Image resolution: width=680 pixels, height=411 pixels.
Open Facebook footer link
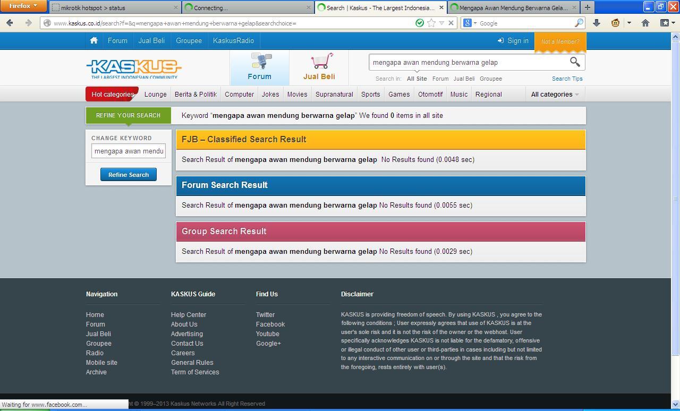[x=270, y=324]
